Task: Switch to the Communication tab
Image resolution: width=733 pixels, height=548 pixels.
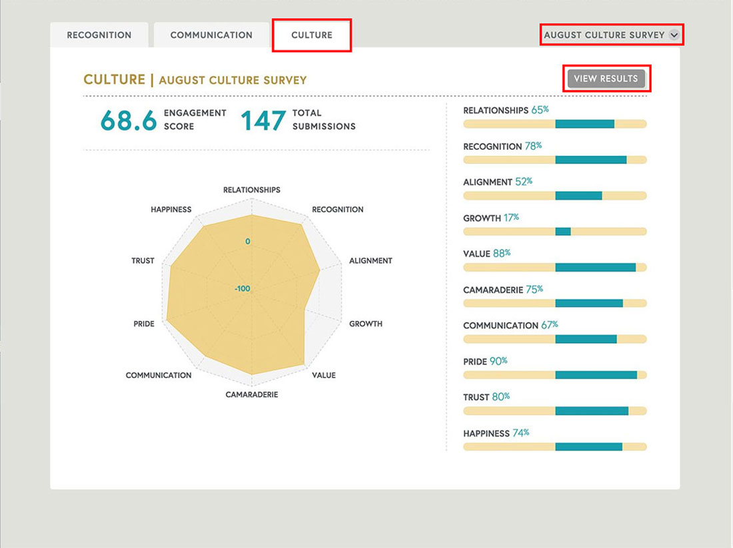Action: click(211, 35)
